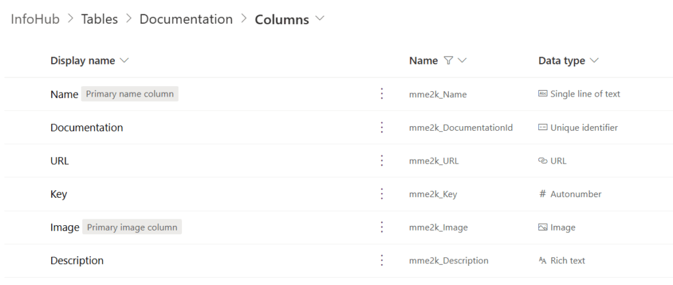673x285 pixels.
Task: Open the vertical ellipsis for Key column
Action: click(x=382, y=194)
